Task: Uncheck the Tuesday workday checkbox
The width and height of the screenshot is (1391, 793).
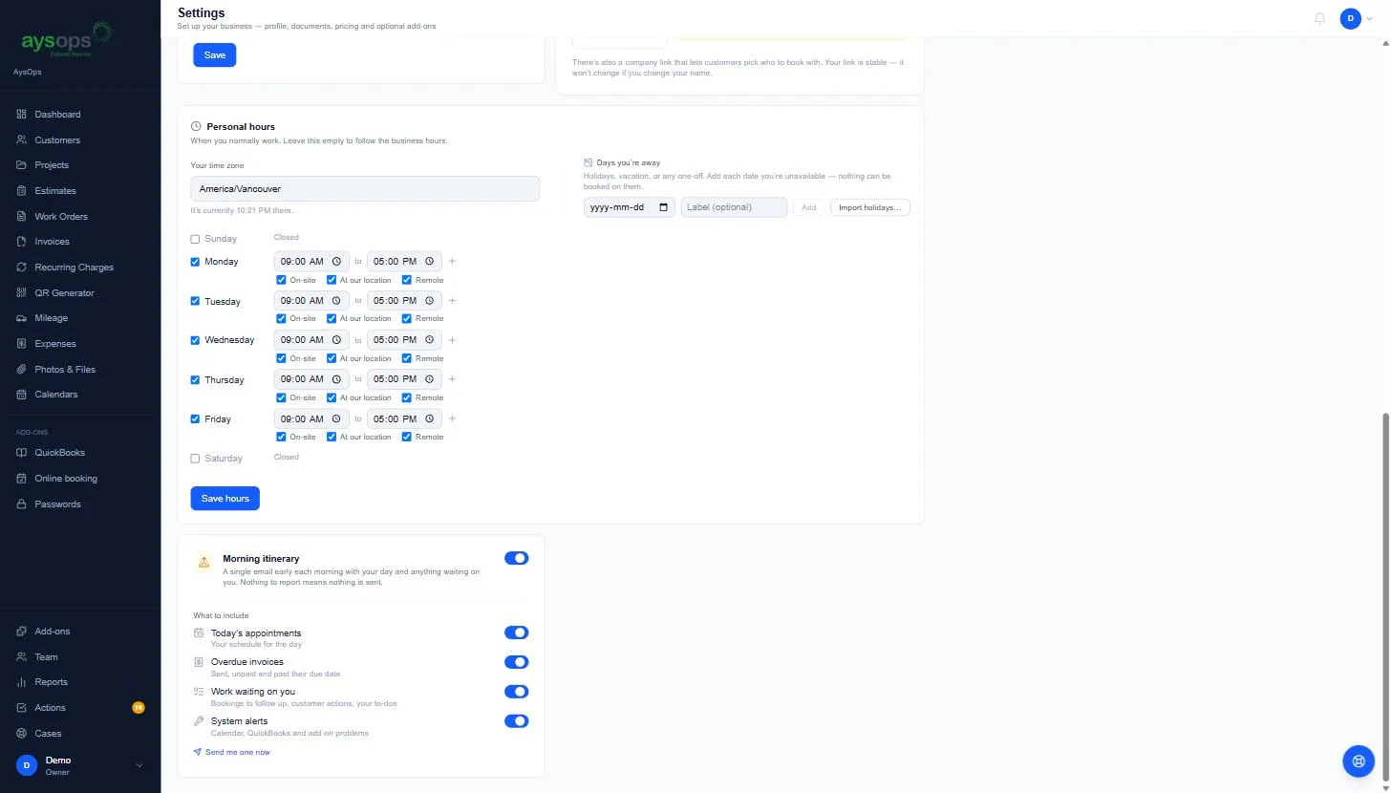Action: pyautogui.click(x=195, y=301)
